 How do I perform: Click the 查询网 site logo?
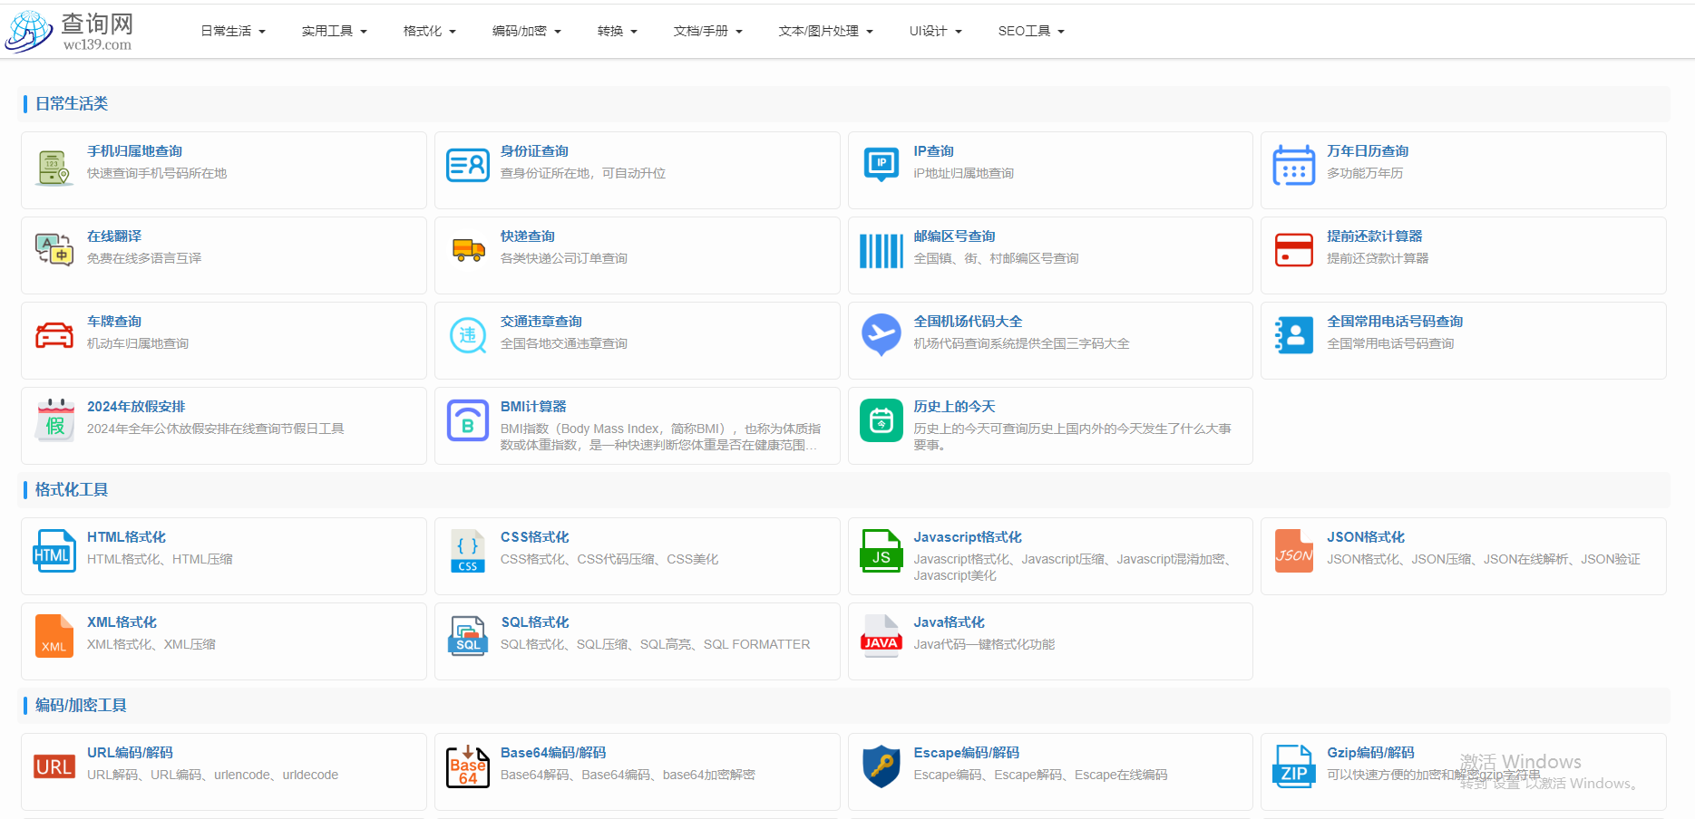tap(71, 29)
